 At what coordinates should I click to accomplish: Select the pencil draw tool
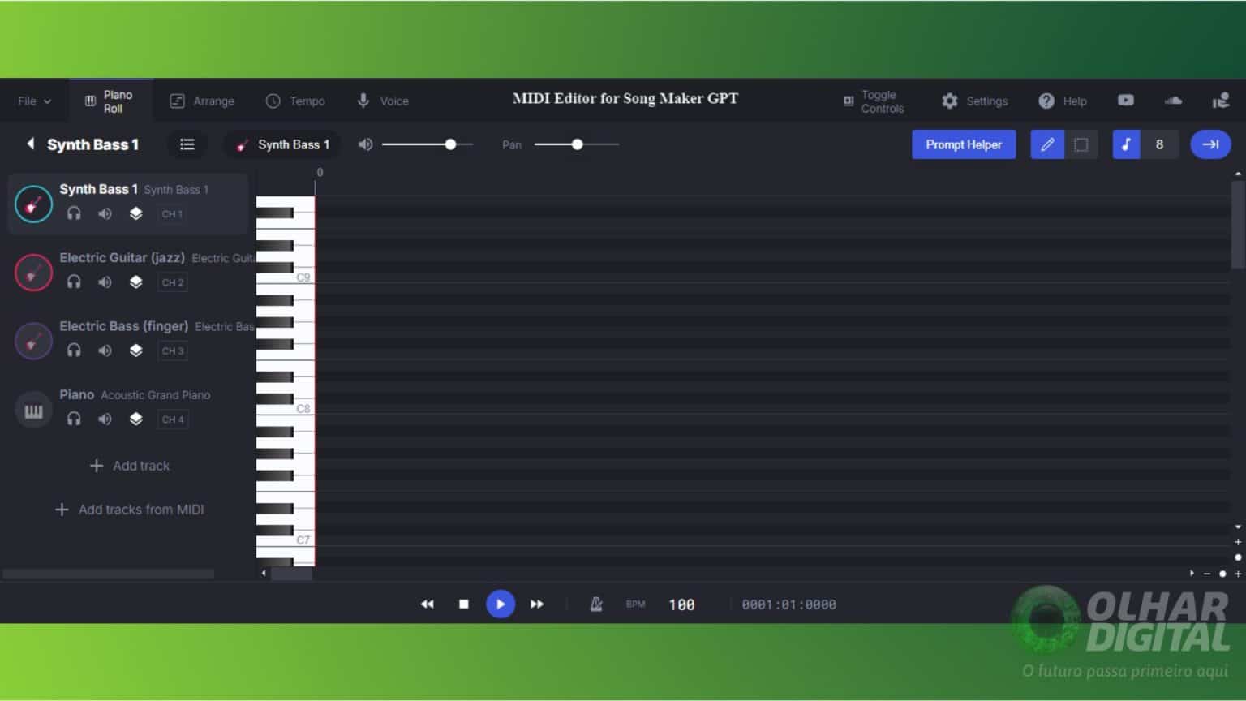(x=1046, y=144)
